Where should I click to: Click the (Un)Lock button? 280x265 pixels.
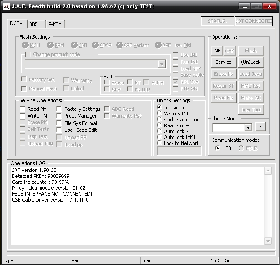point(251,62)
